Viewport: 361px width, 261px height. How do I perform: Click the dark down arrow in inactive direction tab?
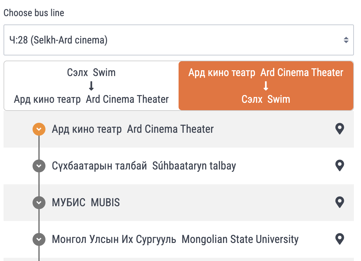tap(91, 86)
